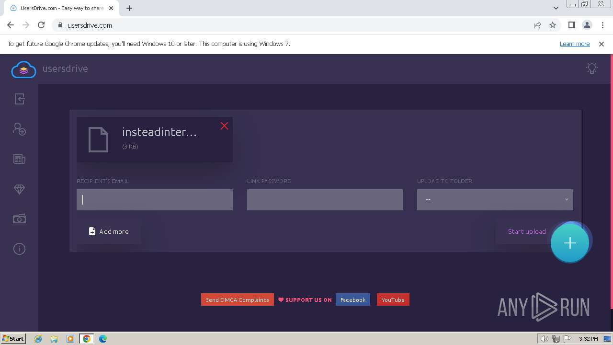
Task: Dismiss the Chrome update notification bar
Action: pos(602,44)
